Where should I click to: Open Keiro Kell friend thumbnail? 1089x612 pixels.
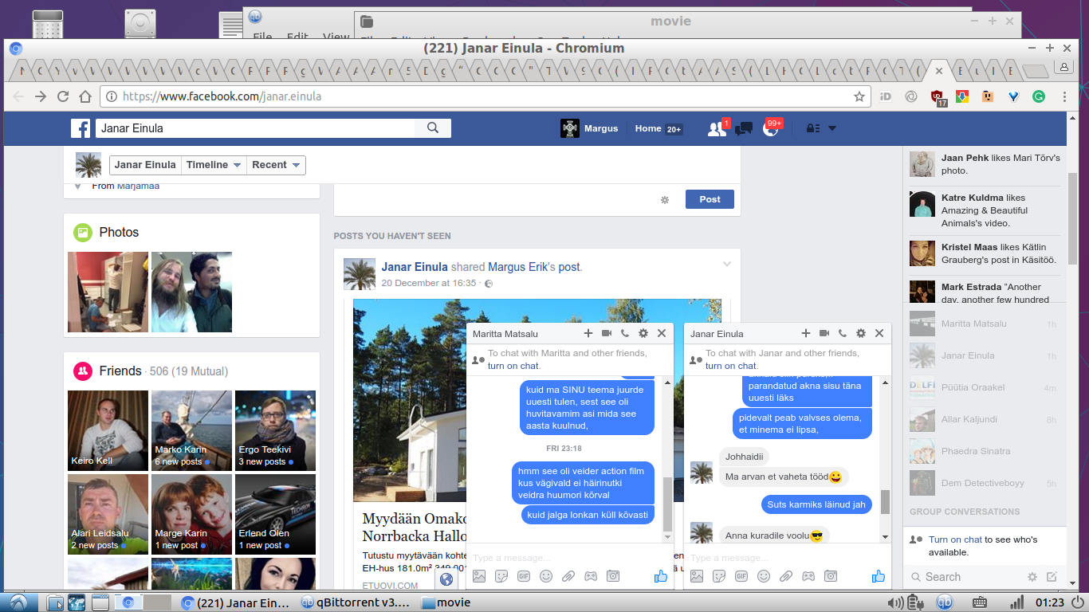coord(108,430)
